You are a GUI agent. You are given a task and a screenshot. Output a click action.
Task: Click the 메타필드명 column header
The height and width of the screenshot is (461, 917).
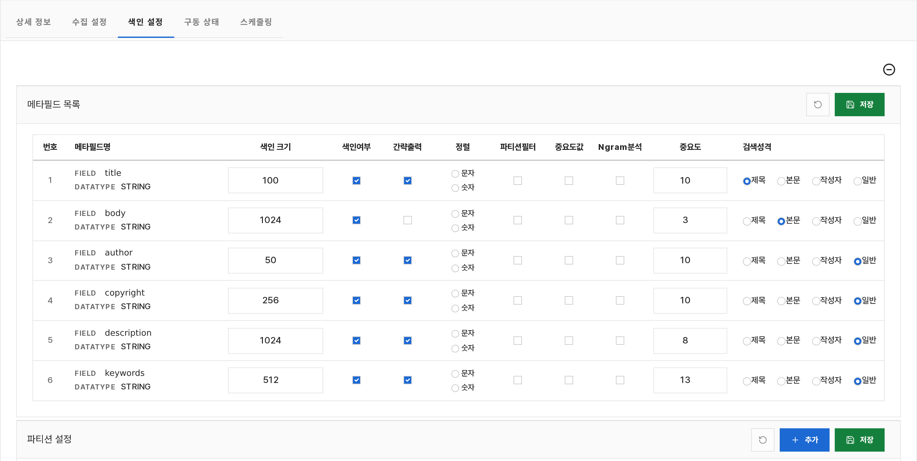pyautogui.click(x=93, y=147)
